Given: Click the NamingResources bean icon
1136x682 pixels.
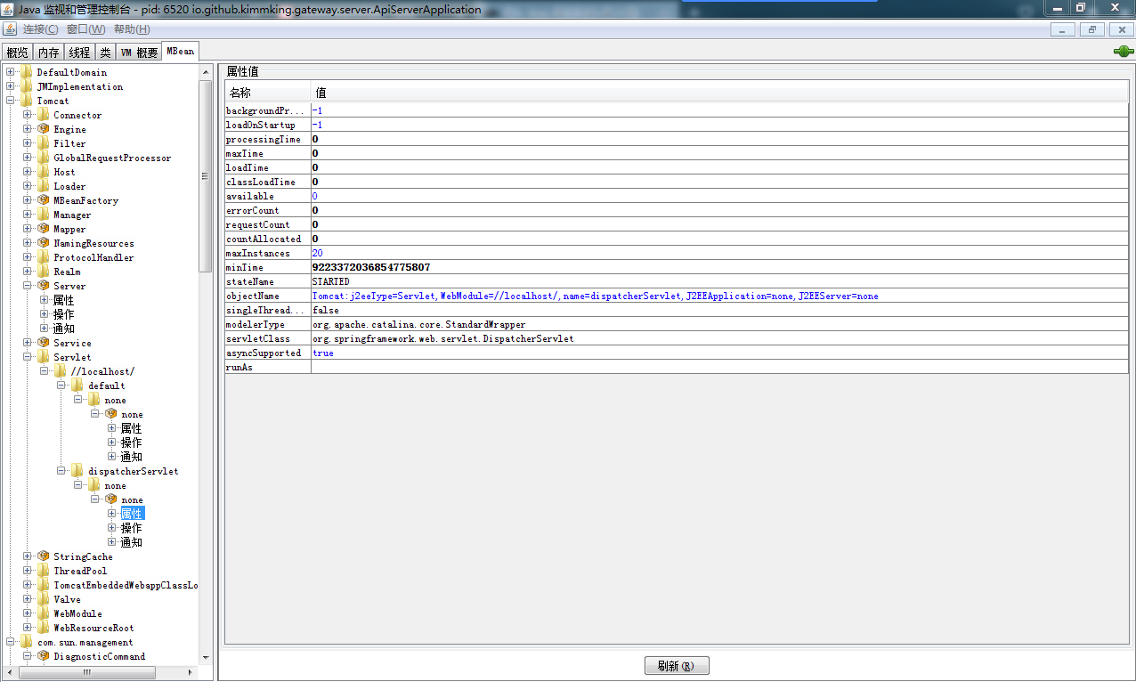Looking at the screenshot, I should [x=43, y=243].
